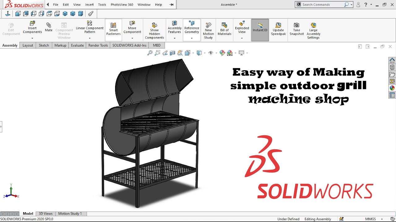Click Dynamic Annotation Views icon

pos(180,53)
